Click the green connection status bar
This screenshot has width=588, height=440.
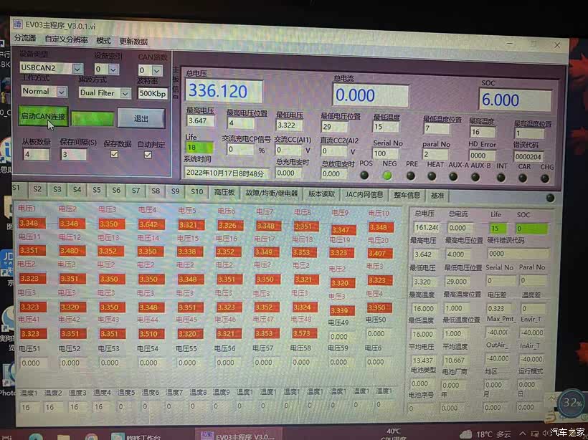[92, 118]
